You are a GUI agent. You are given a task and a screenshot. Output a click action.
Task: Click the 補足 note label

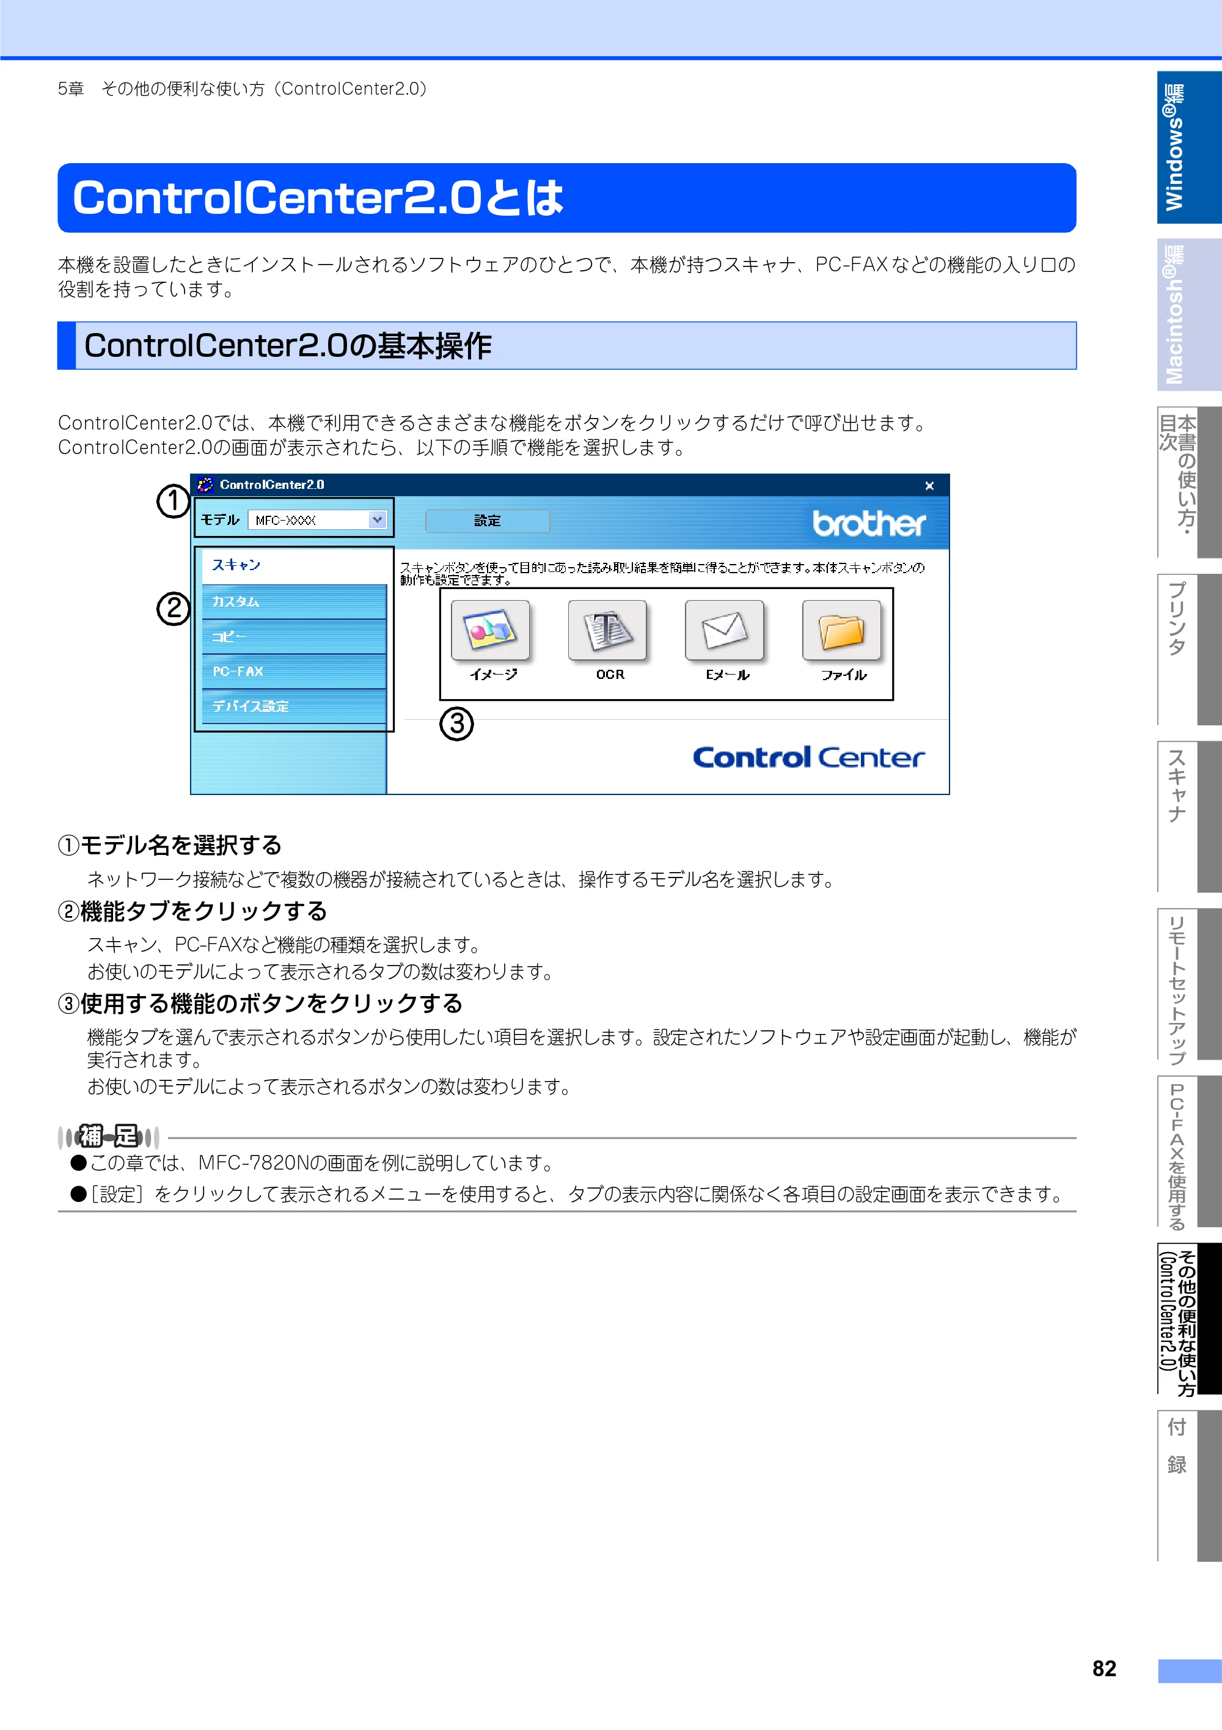tap(109, 1135)
